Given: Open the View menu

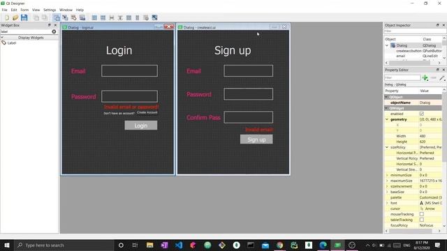Looking at the screenshot, I should 36,10.
